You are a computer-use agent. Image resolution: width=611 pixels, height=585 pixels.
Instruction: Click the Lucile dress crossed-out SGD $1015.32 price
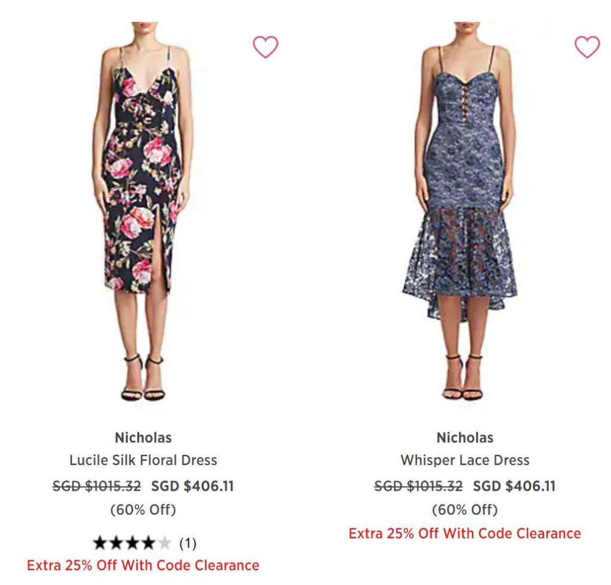[x=97, y=486]
